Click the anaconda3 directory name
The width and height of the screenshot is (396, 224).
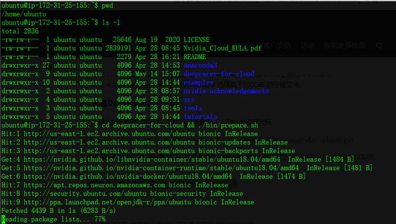[200, 66]
